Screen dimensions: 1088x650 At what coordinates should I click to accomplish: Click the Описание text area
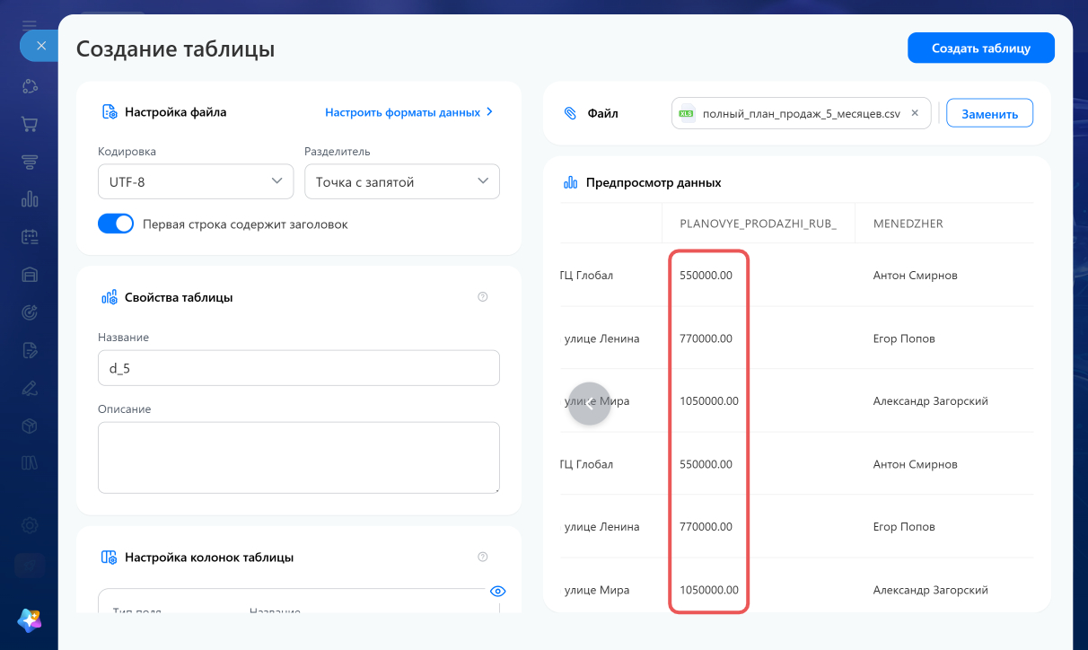point(299,458)
